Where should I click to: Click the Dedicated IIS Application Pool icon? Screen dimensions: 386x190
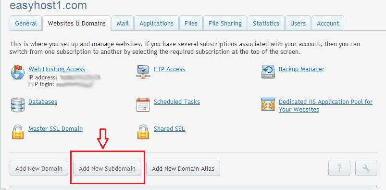point(268,104)
